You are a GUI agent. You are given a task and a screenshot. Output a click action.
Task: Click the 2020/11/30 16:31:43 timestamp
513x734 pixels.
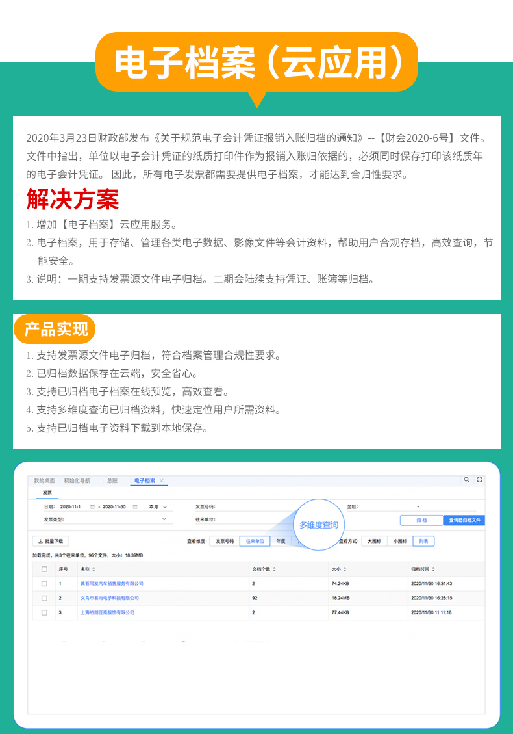[x=432, y=584]
